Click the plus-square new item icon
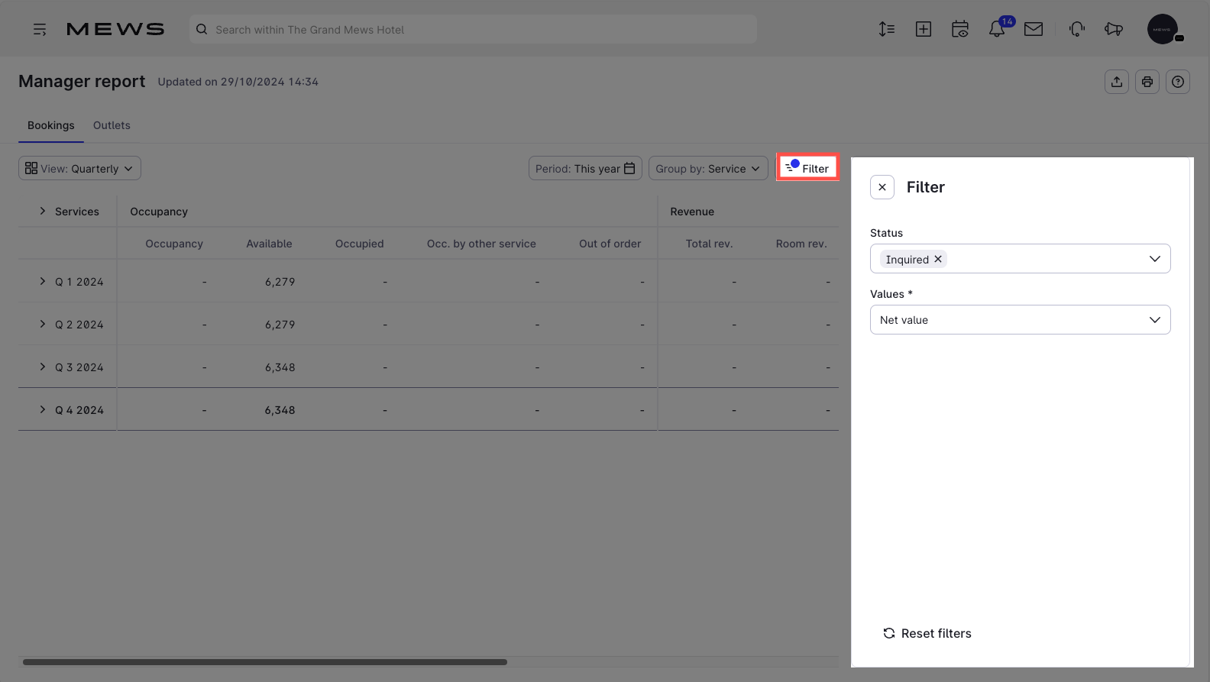 923,30
